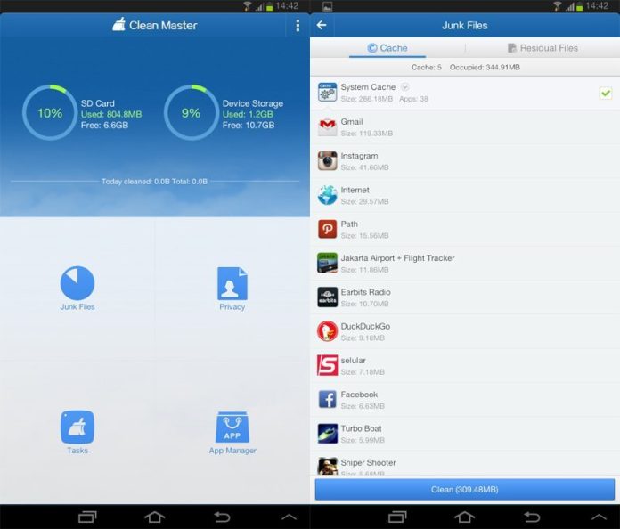
Task: Tap the DuckDuckGo app icon
Action: pos(327,331)
